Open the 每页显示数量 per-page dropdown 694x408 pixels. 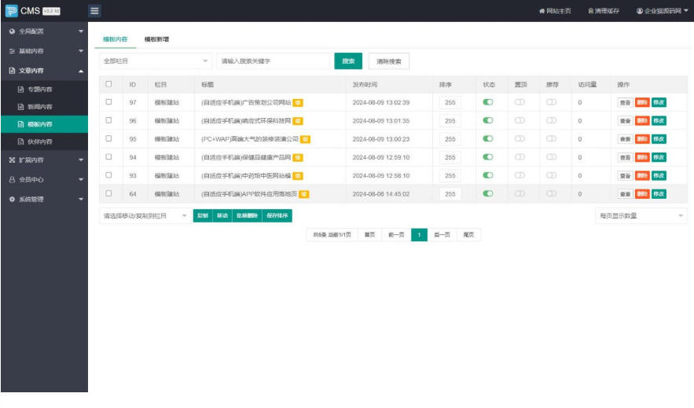coord(641,215)
